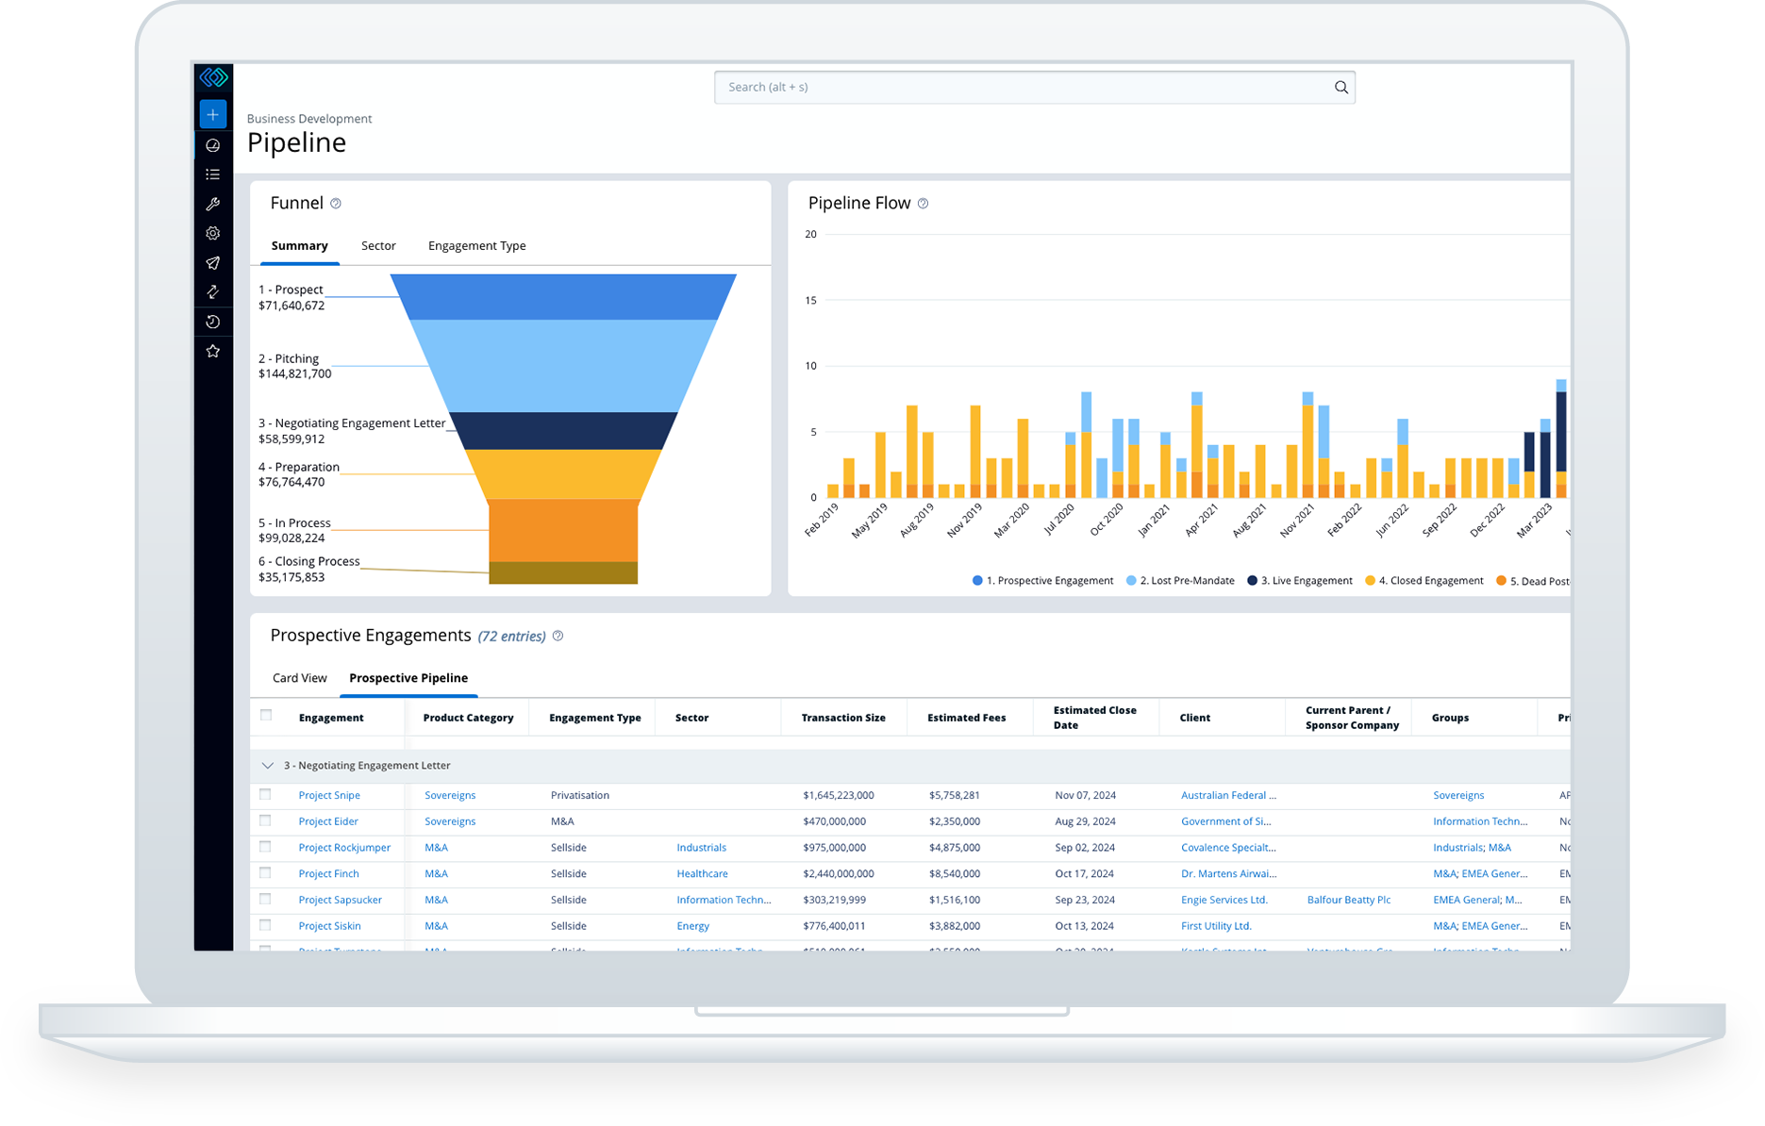Click the plus icon in the sidebar
Viewport: 1765px width, 1126px height.
point(213,113)
